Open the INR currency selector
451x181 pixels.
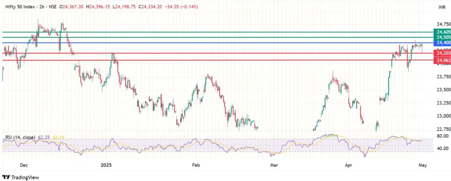click(x=441, y=7)
